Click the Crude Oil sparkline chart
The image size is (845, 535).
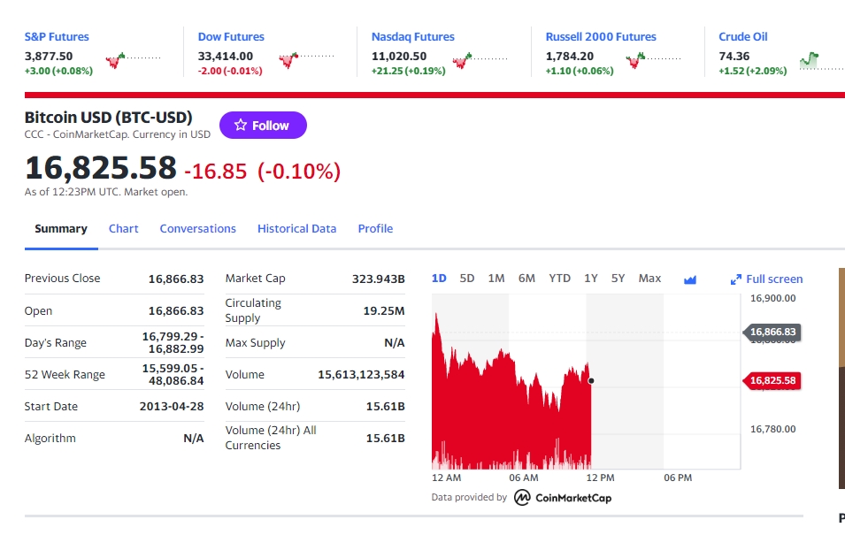819,60
